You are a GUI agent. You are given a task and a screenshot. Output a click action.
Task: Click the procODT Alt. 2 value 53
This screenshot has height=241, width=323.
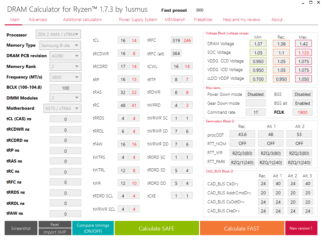[x=299, y=134]
